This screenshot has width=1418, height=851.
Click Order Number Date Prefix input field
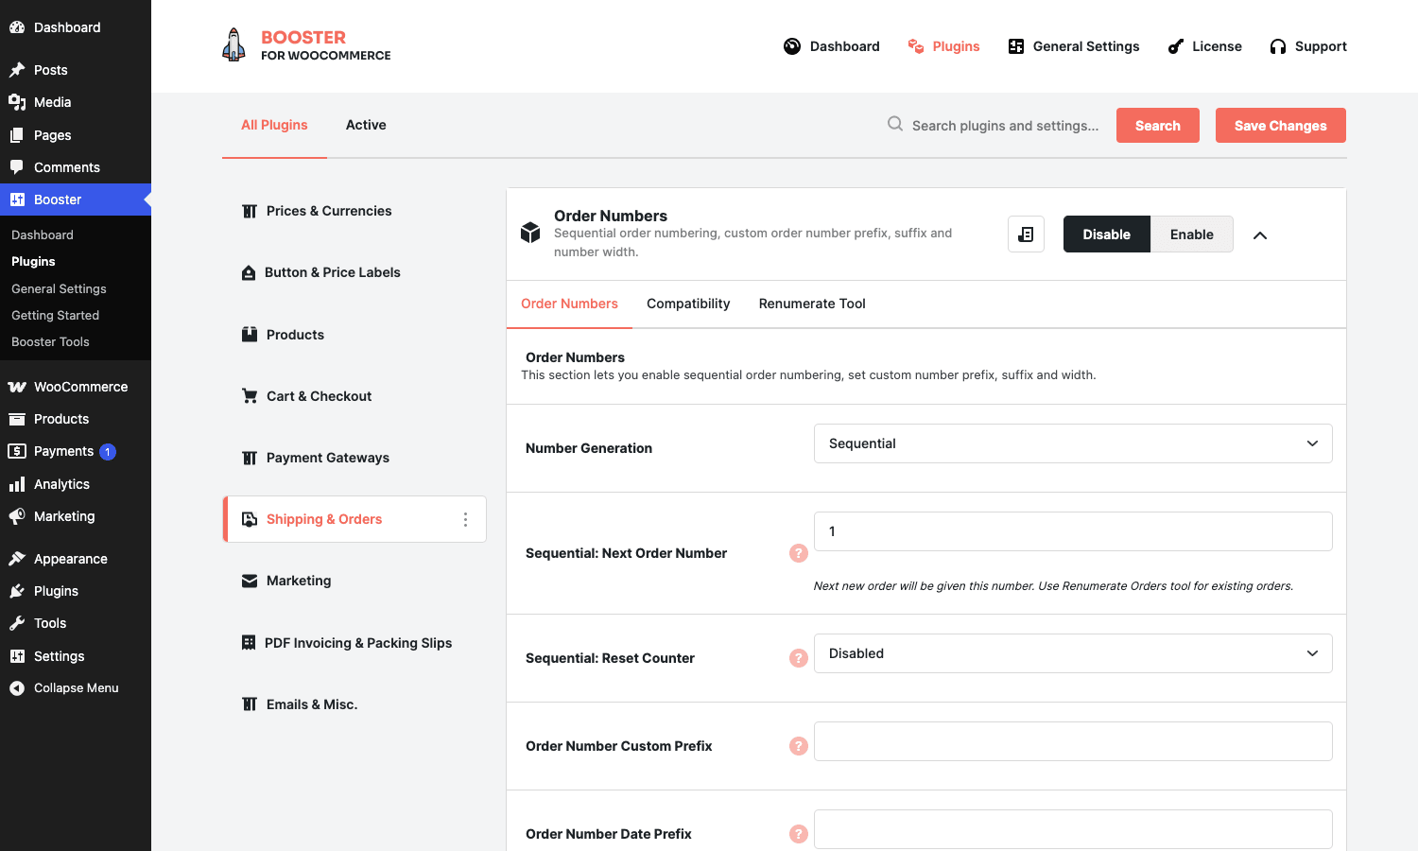pos(1073,829)
